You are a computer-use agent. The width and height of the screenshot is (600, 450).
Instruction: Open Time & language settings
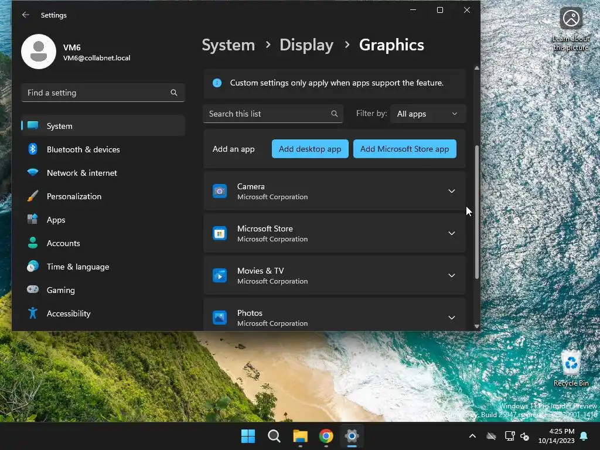pos(103,267)
